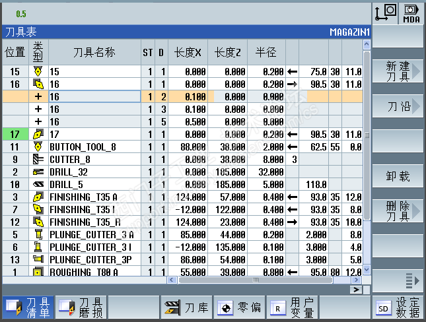Click the 半径 radius column header
The width and height of the screenshot is (426, 322).
click(x=266, y=52)
